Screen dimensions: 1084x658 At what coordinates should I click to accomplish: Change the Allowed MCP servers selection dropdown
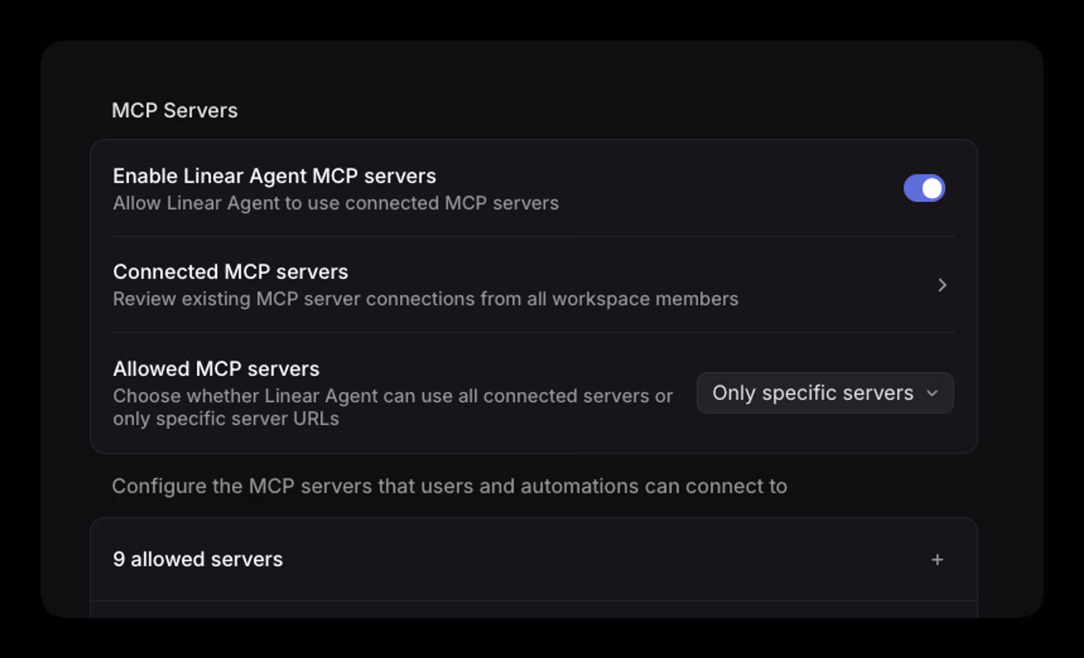pyautogui.click(x=824, y=393)
